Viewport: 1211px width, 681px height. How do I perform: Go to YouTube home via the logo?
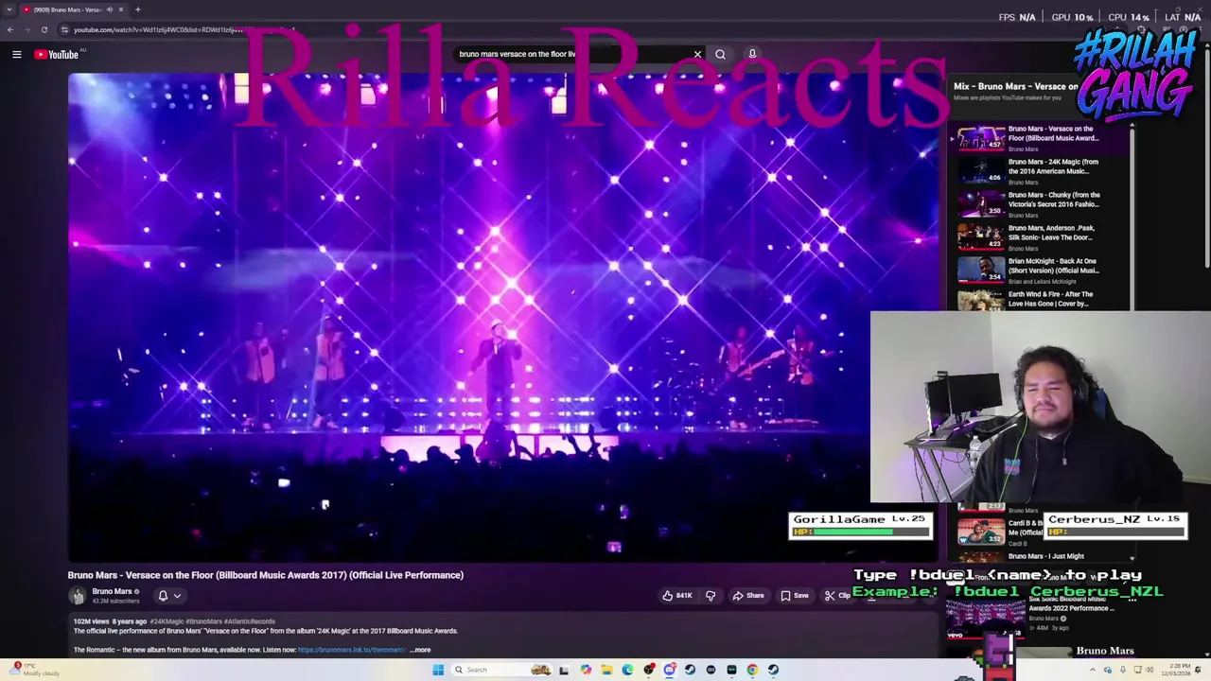coord(57,54)
